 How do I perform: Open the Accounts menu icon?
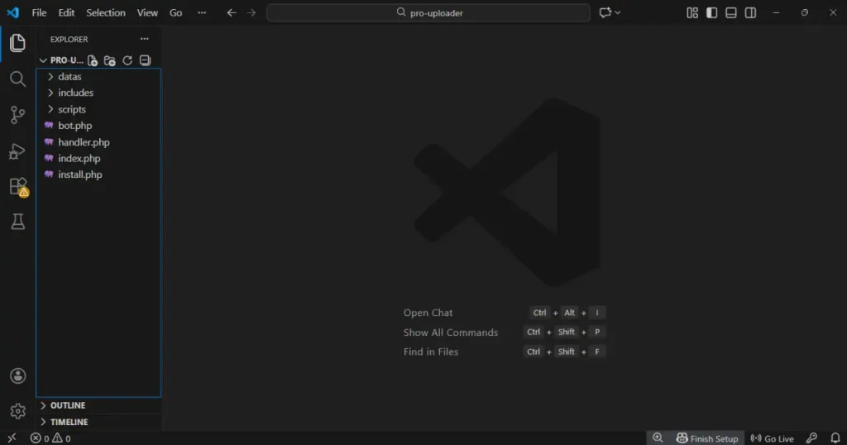tap(18, 376)
